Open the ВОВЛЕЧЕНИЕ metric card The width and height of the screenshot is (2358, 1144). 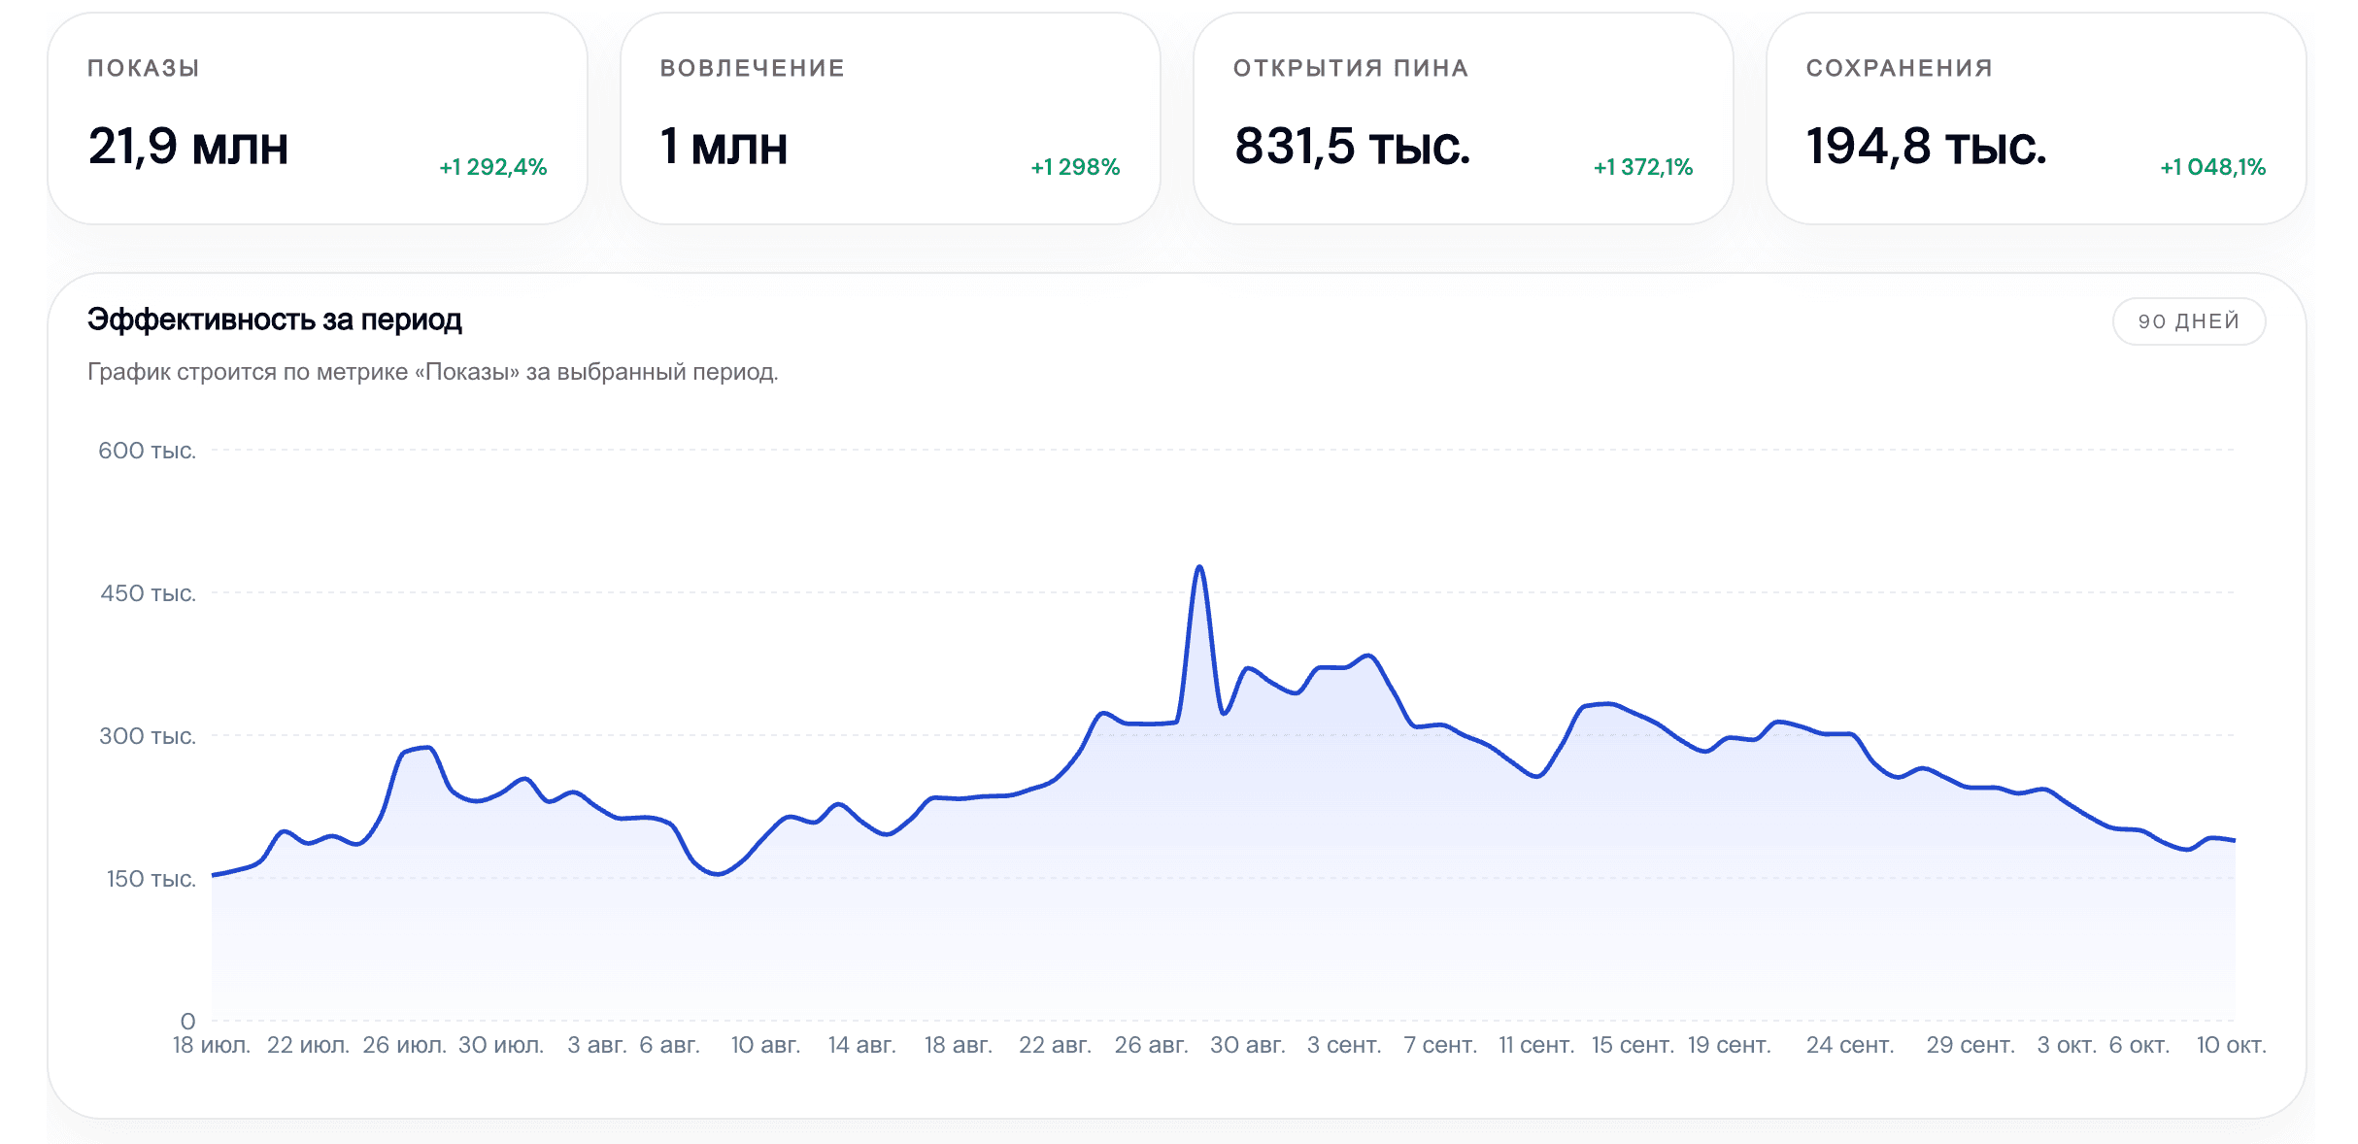tap(891, 118)
